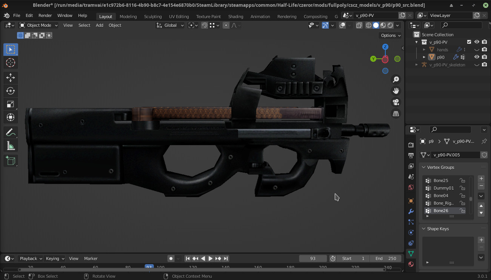Select the Measure tool
The height and width of the screenshot is (280, 491).
point(10,145)
